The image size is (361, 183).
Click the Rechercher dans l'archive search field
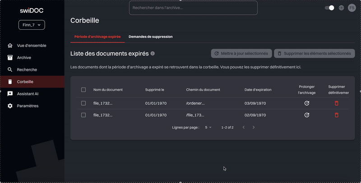(193, 8)
